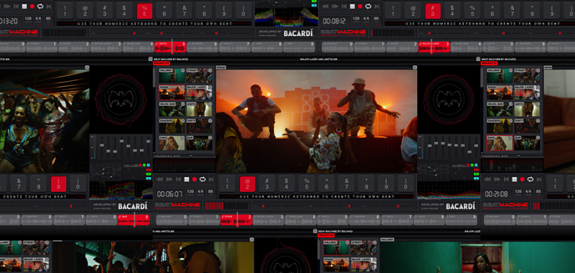575x273 pixels.
Task: Toggle record in the 13:20 window
Action: (x=32, y=6)
